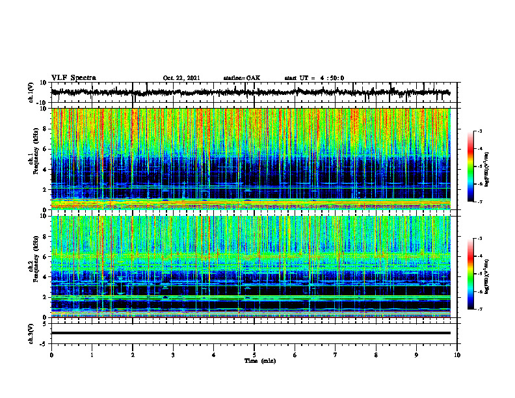
Task: Click the '-7' label on ch.1 color bar
Action: [x=479, y=202]
